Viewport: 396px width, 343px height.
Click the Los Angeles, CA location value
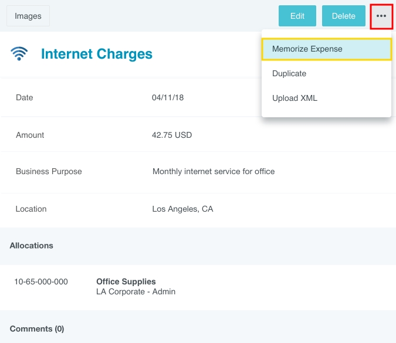click(182, 209)
